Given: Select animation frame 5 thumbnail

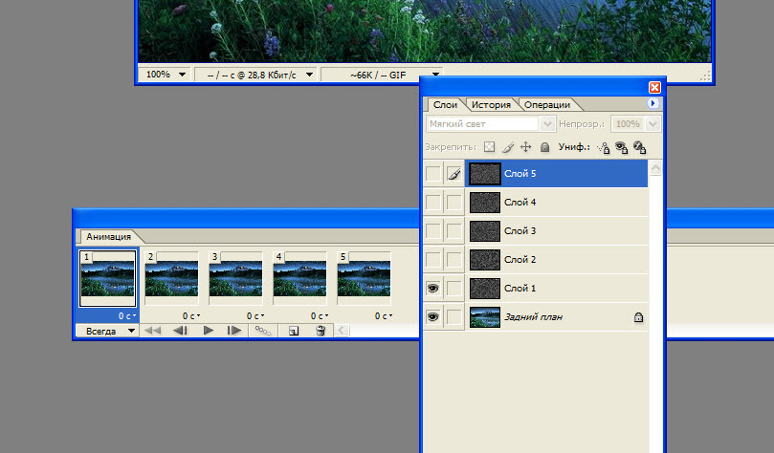Looking at the screenshot, I should [x=365, y=279].
